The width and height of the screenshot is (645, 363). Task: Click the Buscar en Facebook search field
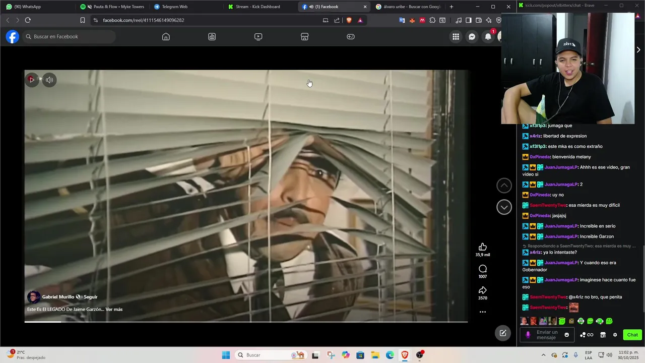pyautogui.click(x=69, y=37)
